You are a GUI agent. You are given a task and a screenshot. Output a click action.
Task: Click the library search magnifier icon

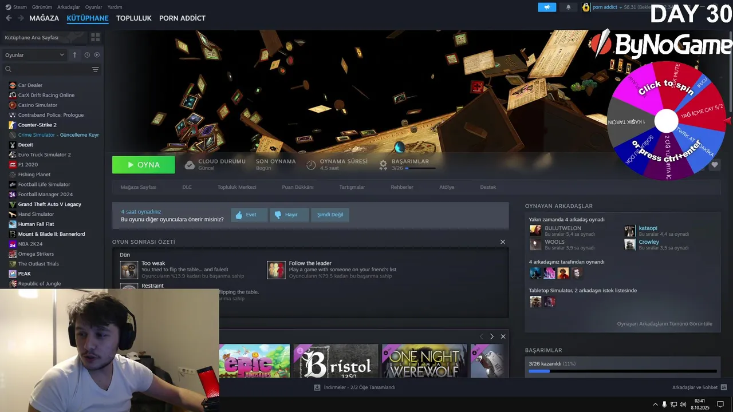8,69
